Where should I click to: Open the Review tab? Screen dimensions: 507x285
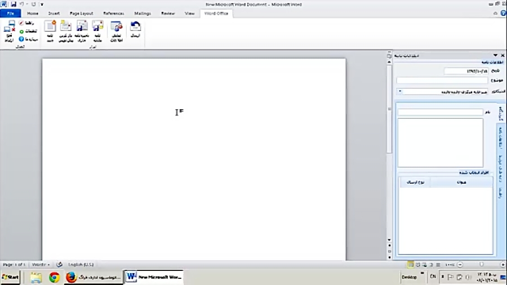click(x=168, y=14)
